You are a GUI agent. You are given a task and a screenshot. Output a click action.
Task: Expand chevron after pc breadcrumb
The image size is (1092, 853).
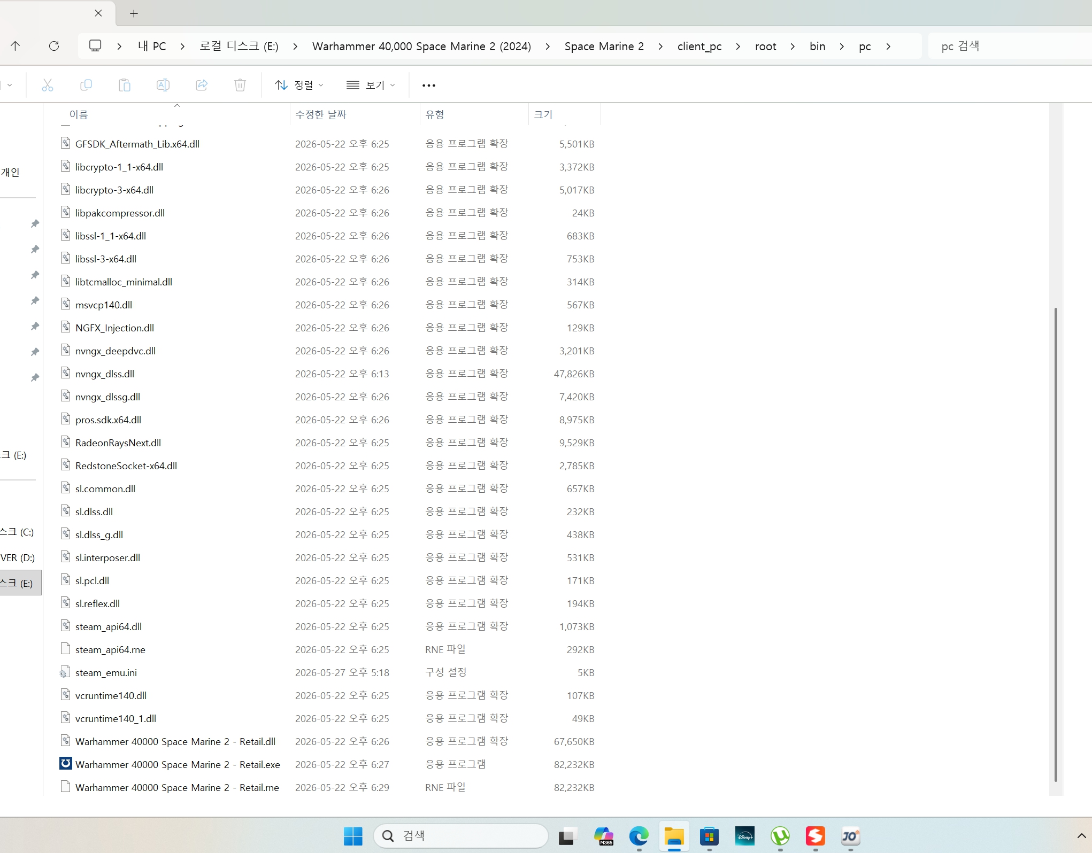click(888, 46)
